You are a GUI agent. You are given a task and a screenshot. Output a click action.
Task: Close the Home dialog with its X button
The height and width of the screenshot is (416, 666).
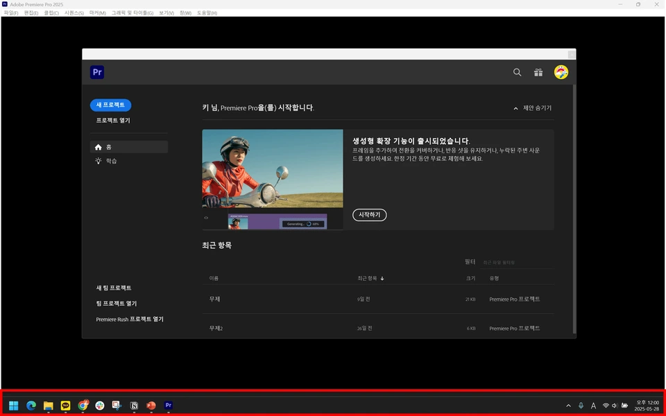571,54
